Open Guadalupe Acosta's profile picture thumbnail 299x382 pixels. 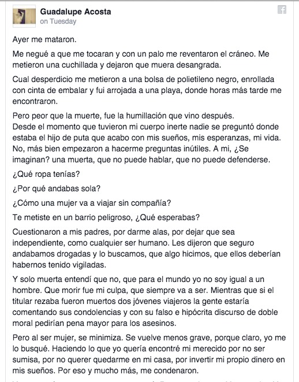click(x=24, y=16)
